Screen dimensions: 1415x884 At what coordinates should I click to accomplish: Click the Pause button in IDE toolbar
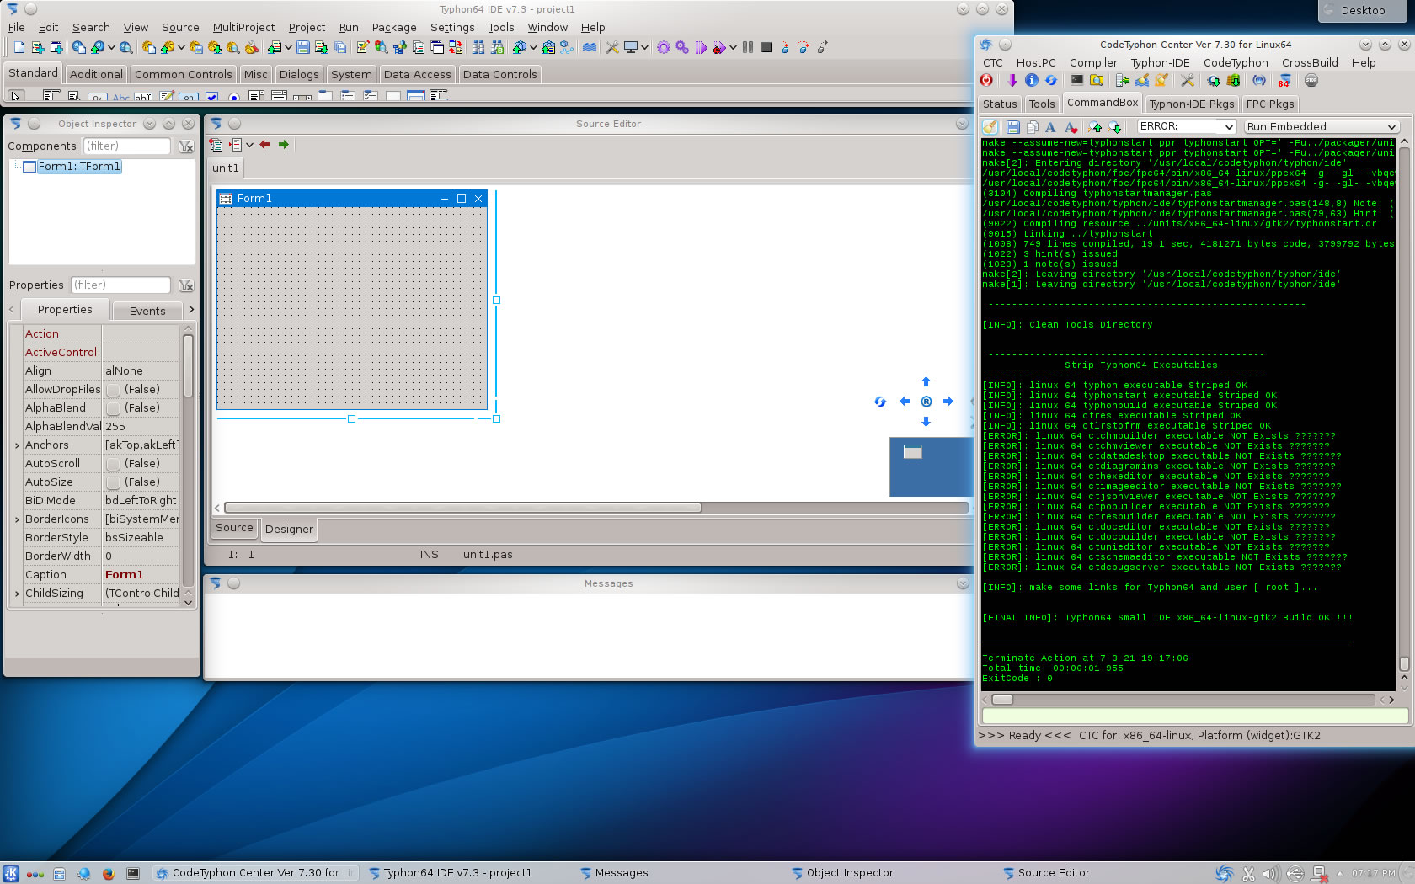click(x=747, y=48)
